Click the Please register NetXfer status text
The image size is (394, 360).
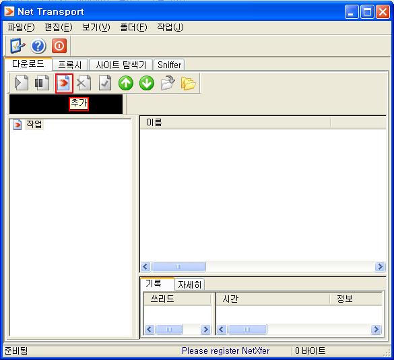click(x=226, y=351)
